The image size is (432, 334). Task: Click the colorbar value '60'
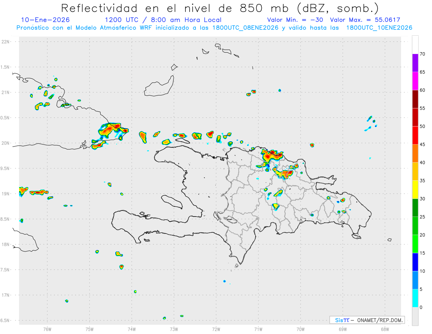coord(422,90)
